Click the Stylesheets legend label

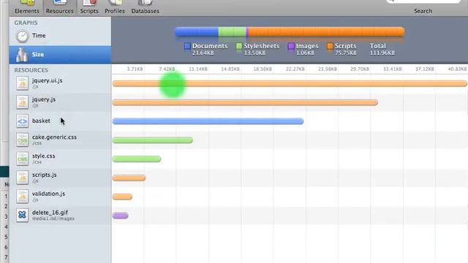click(262, 46)
